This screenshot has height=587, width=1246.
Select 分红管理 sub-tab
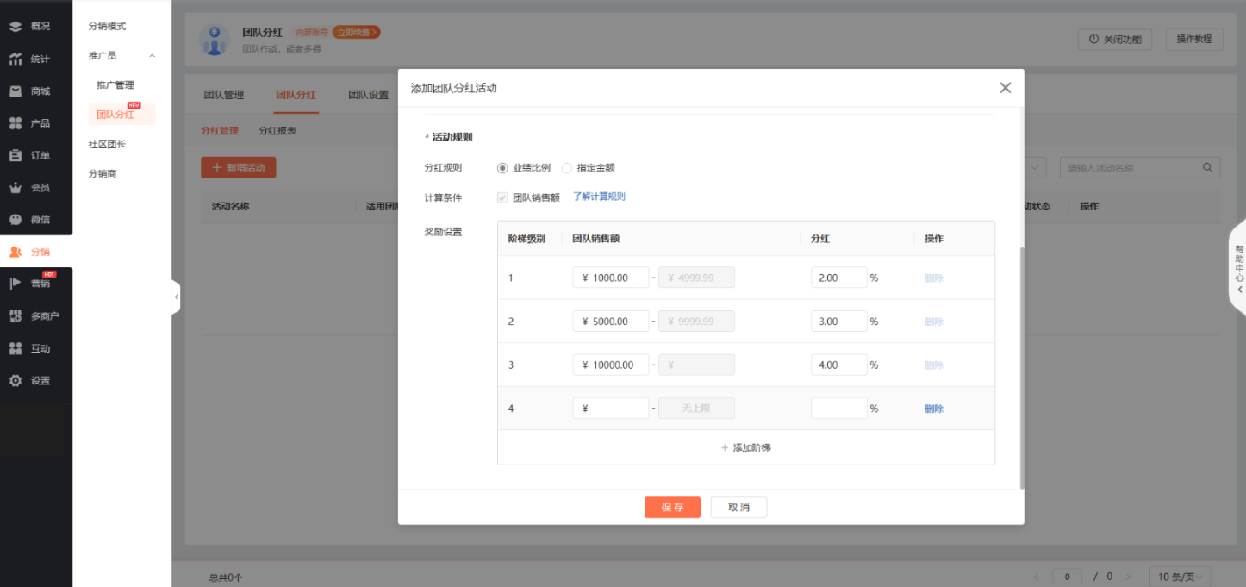219,131
